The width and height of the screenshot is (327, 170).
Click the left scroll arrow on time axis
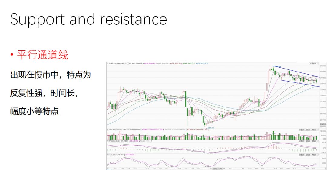(107, 168)
